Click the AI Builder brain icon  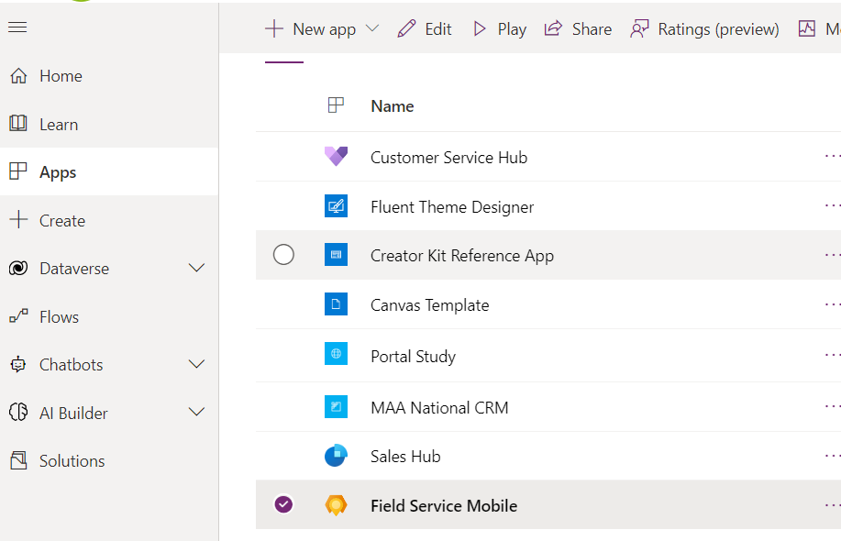click(18, 412)
